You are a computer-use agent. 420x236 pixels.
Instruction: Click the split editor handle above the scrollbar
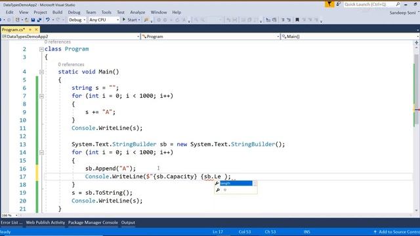(x=417, y=43)
